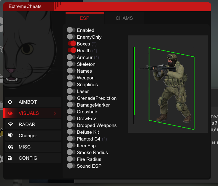Click the RADAR wifi signal icon
Viewport: 218px width, 186px height.
(x=10, y=124)
